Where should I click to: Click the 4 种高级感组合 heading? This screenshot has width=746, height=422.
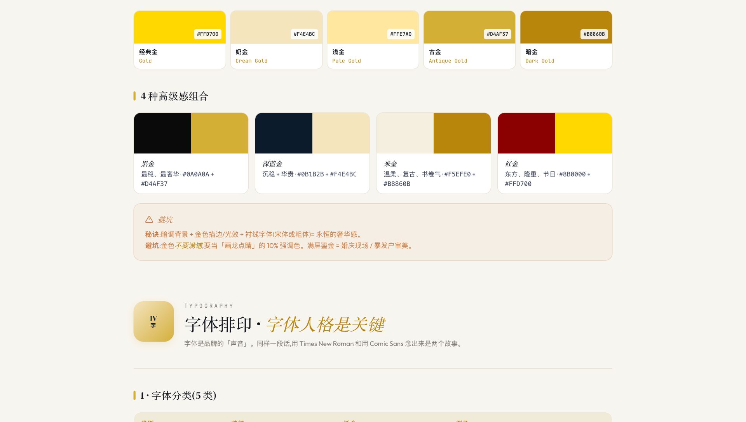[174, 96]
